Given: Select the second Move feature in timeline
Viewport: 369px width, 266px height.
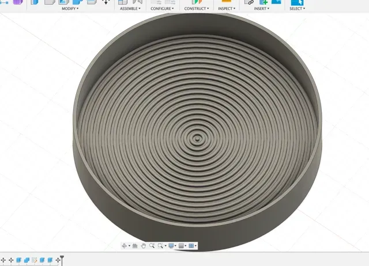Looking at the screenshot, I should pos(11,260).
